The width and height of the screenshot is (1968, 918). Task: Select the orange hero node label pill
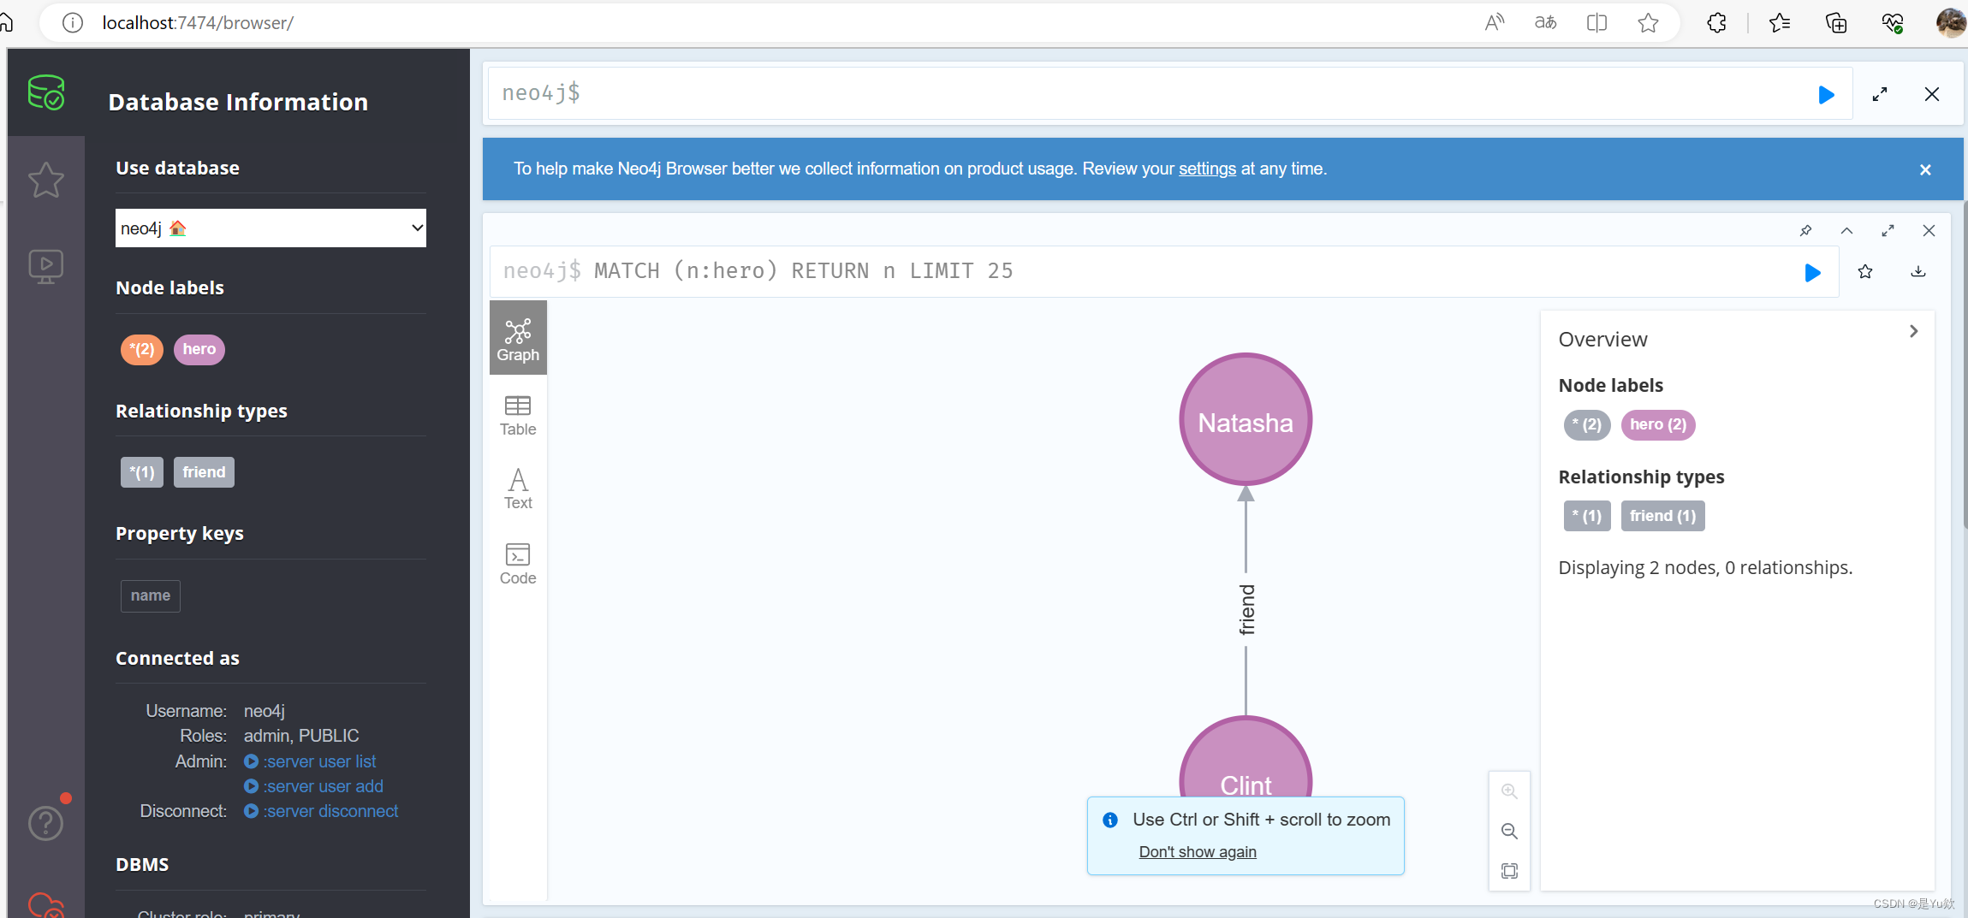click(x=141, y=349)
